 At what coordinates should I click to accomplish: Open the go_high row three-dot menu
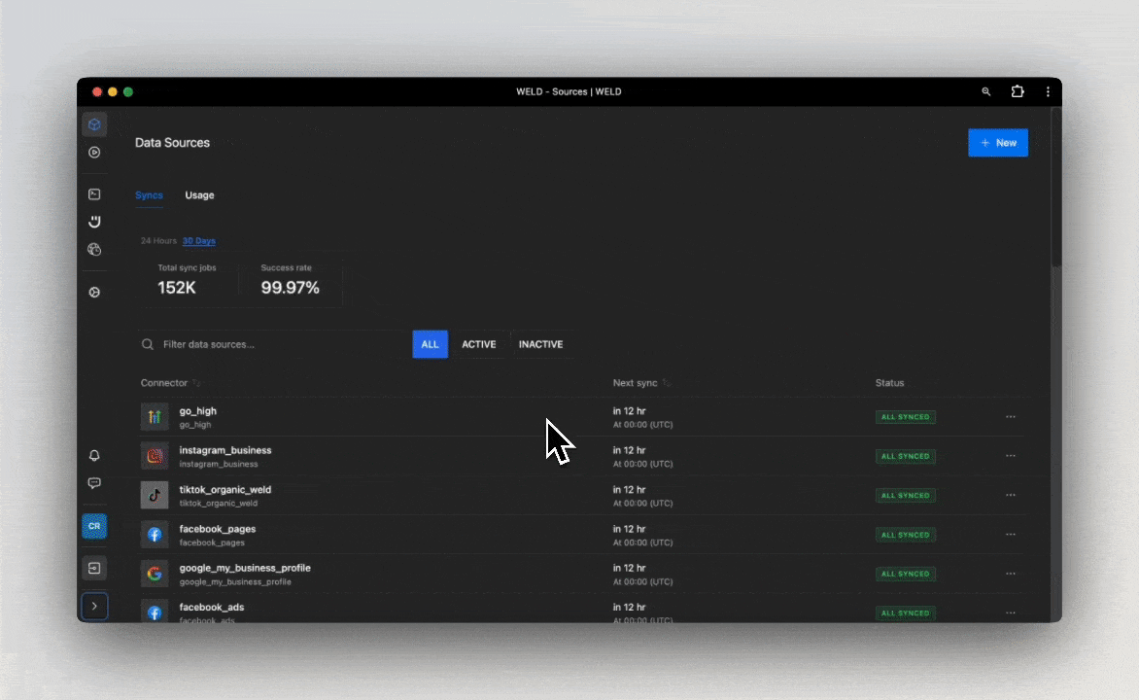click(x=1010, y=417)
